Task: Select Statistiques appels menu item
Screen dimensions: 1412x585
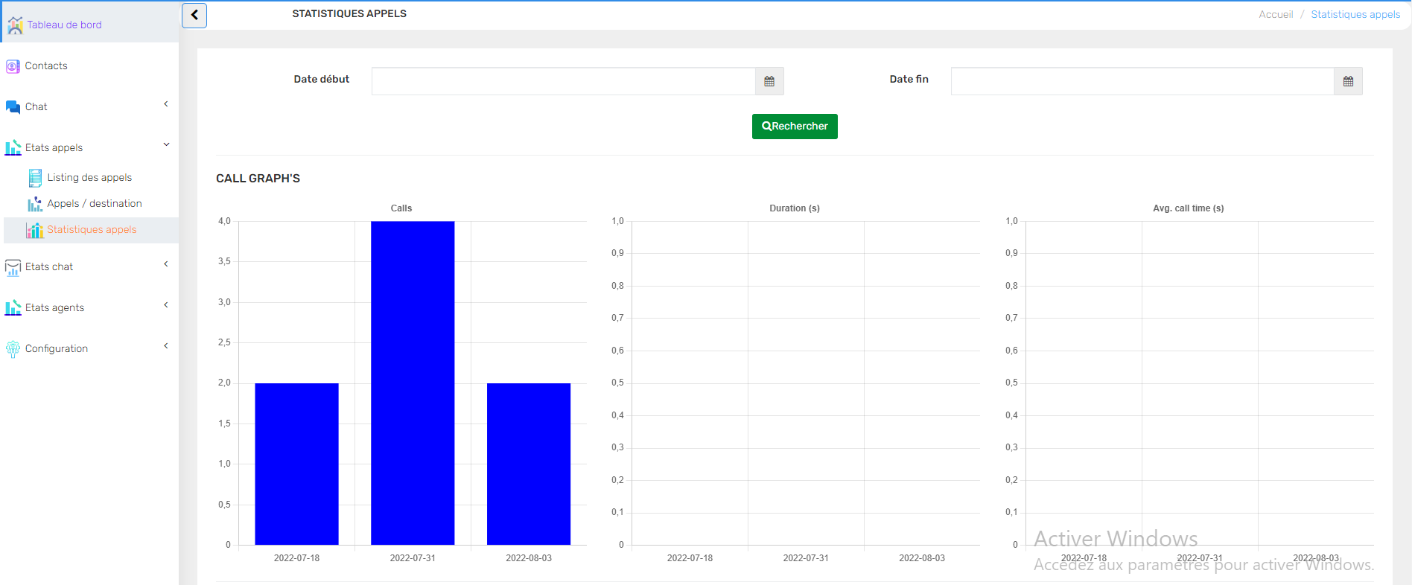Action: coord(92,230)
